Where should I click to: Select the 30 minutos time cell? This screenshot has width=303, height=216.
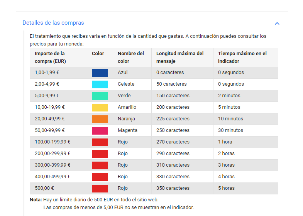coord(230,130)
